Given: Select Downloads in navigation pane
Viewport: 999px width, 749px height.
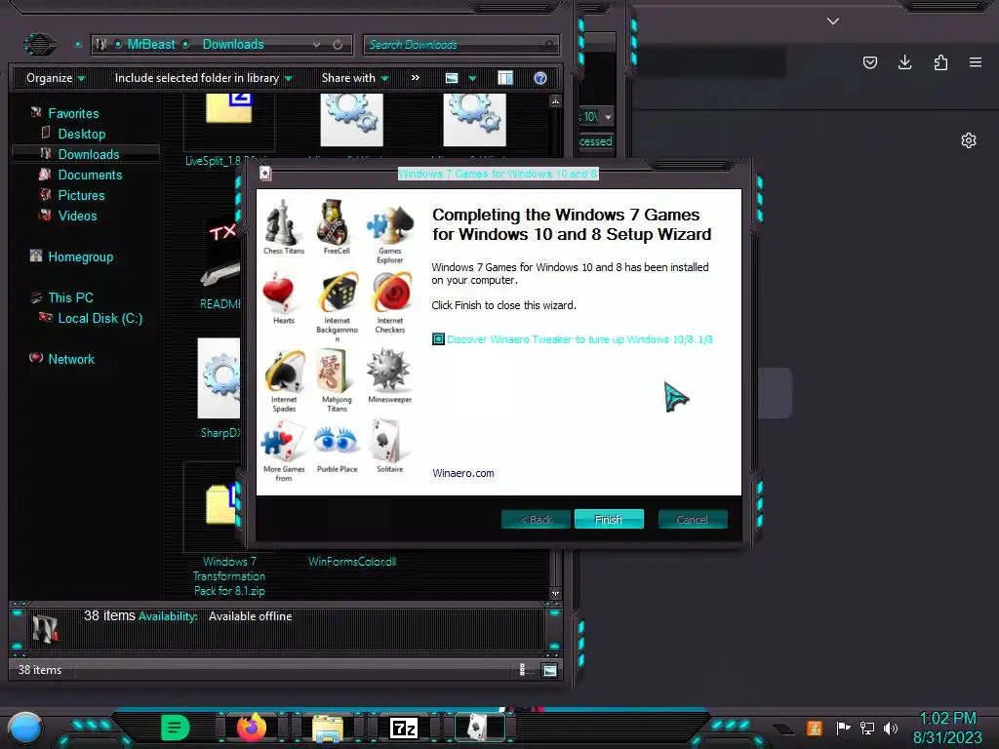Looking at the screenshot, I should 89,154.
